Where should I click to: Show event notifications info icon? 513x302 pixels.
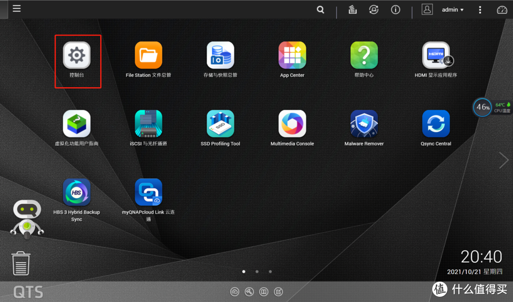(396, 10)
